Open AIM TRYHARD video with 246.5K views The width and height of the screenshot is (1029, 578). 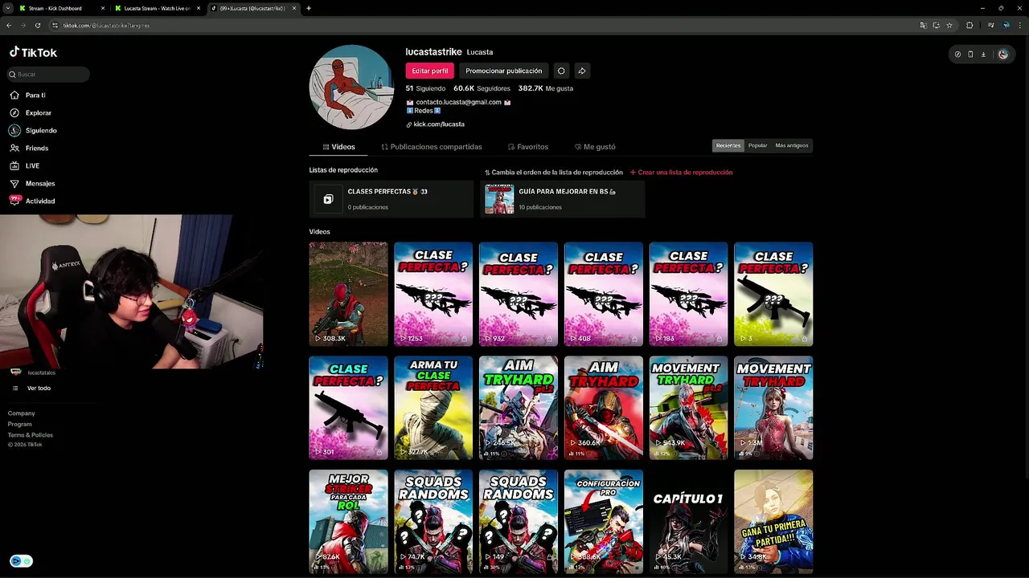[519, 408]
